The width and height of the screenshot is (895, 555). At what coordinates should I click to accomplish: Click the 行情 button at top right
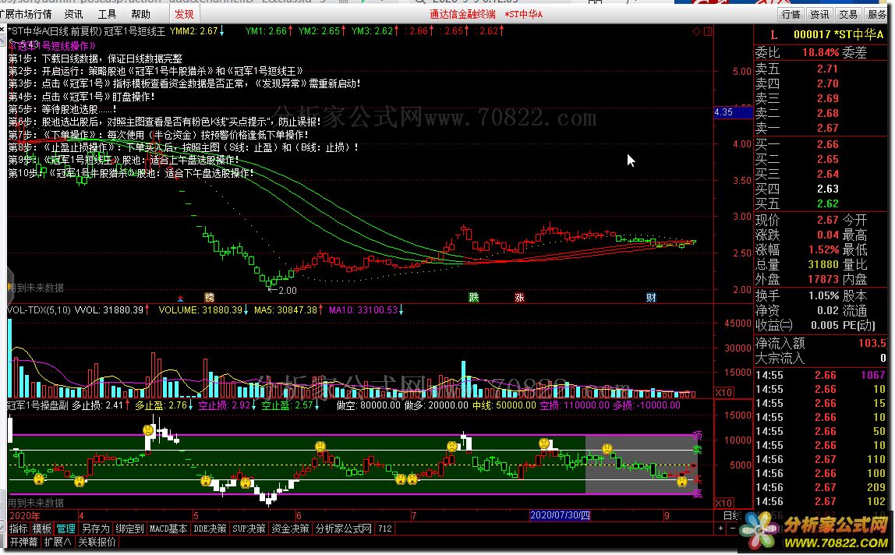pyautogui.click(x=791, y=14)
